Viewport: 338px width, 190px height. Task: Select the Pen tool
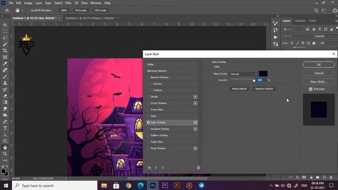click(5, 122)
